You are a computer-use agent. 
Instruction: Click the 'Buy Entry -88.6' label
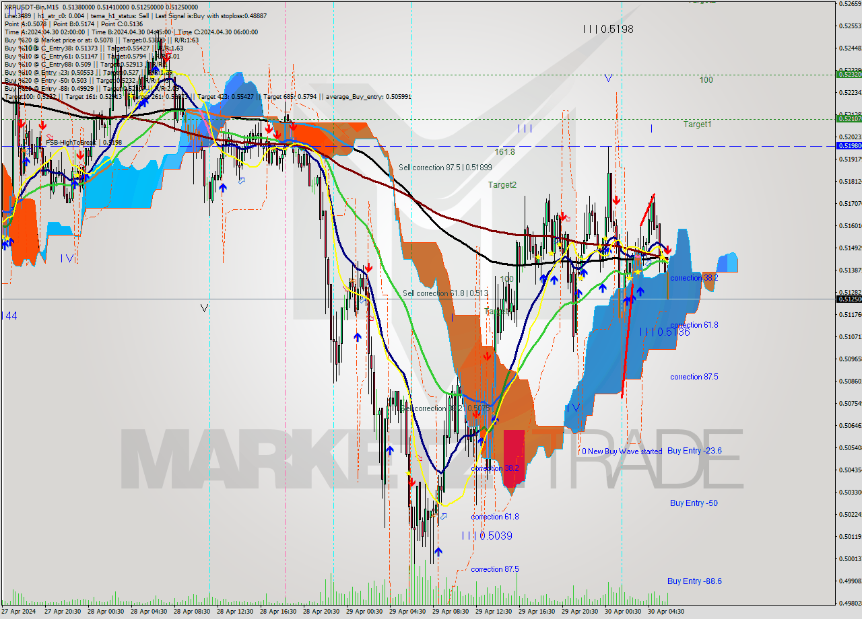click(x=695, y=581)
